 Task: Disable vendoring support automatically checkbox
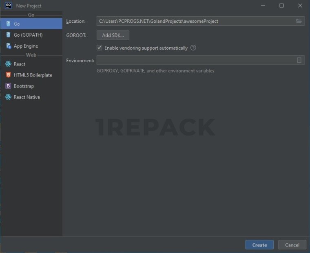click(x=100, y=48)
